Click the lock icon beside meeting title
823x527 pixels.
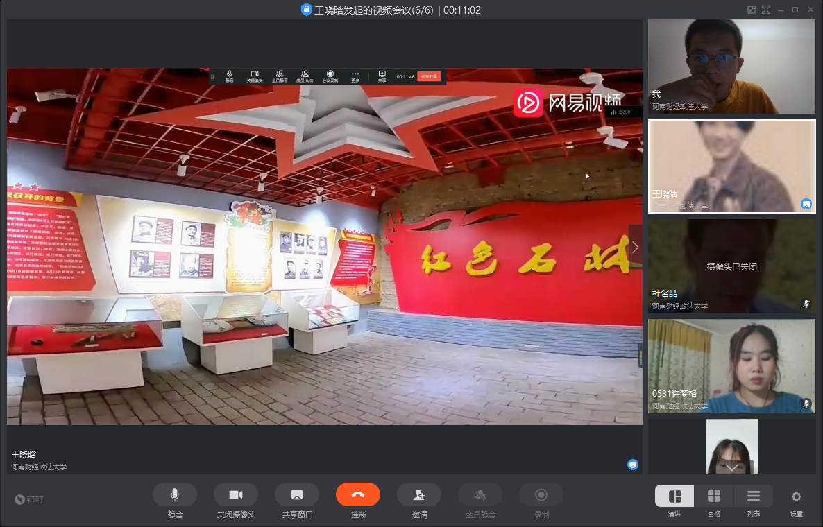[306, 10]
